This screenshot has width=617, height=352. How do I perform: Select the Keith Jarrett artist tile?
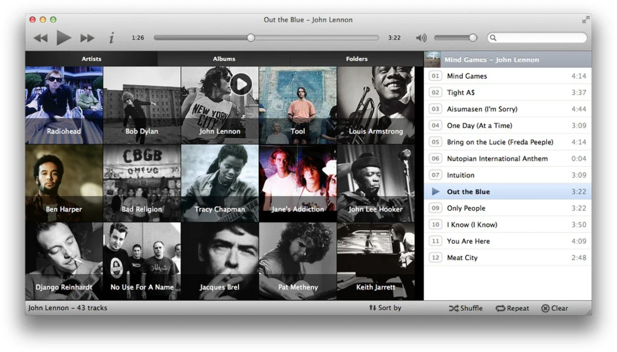click(x=376, y=261)
